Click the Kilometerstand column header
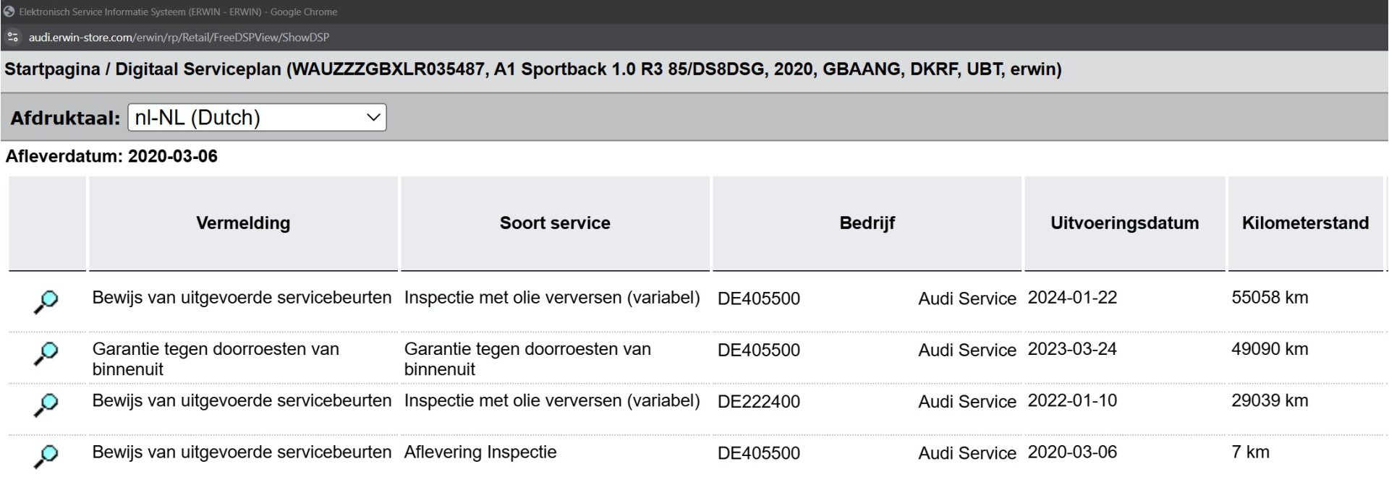Image resolution: width=1389 pixels, height=477 pixels. 1305,223
